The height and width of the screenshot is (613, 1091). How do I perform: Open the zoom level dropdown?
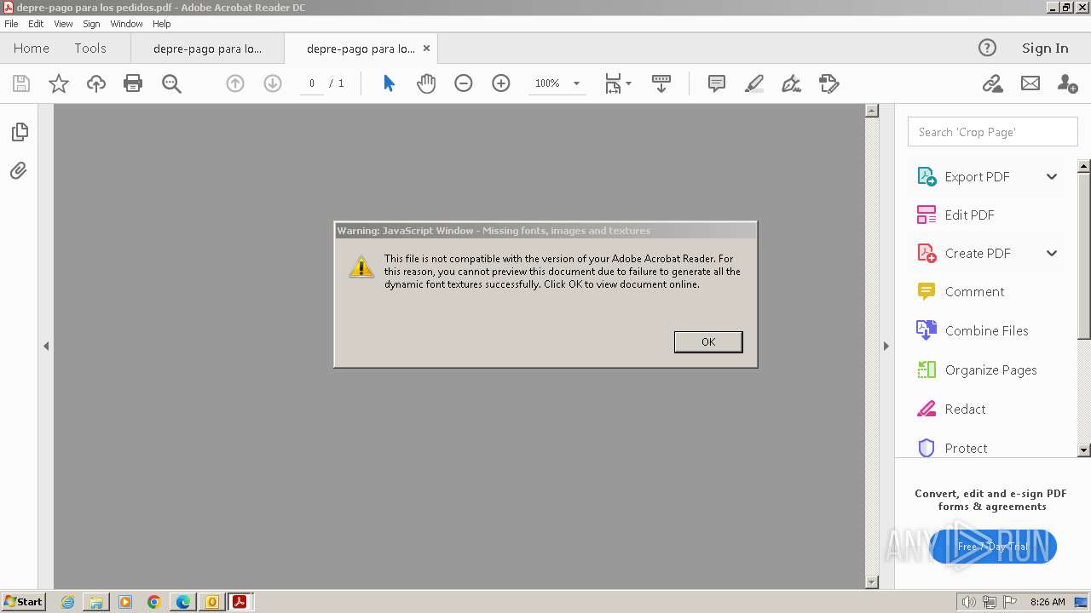point(576,83)
